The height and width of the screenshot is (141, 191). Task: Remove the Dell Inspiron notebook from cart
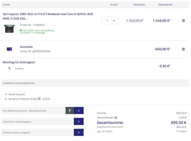[x=183, y=21]
